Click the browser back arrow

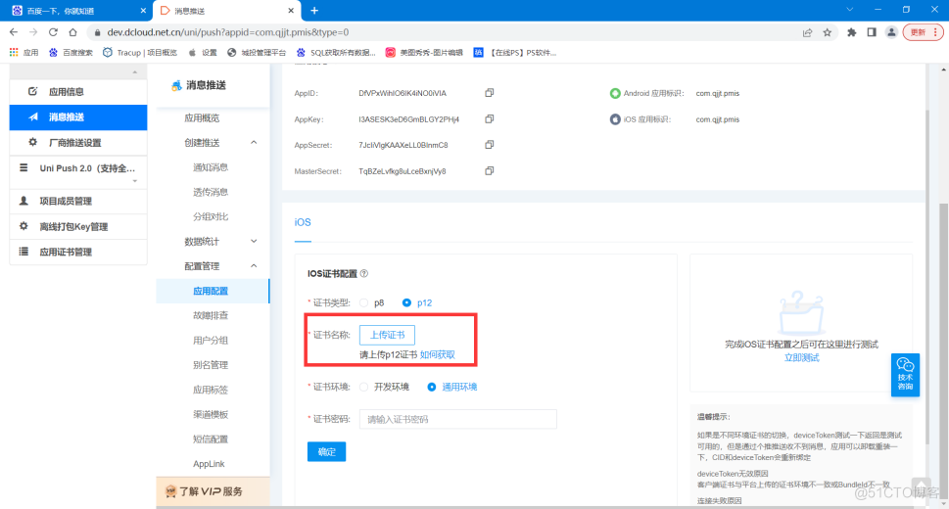coord(14,32)
